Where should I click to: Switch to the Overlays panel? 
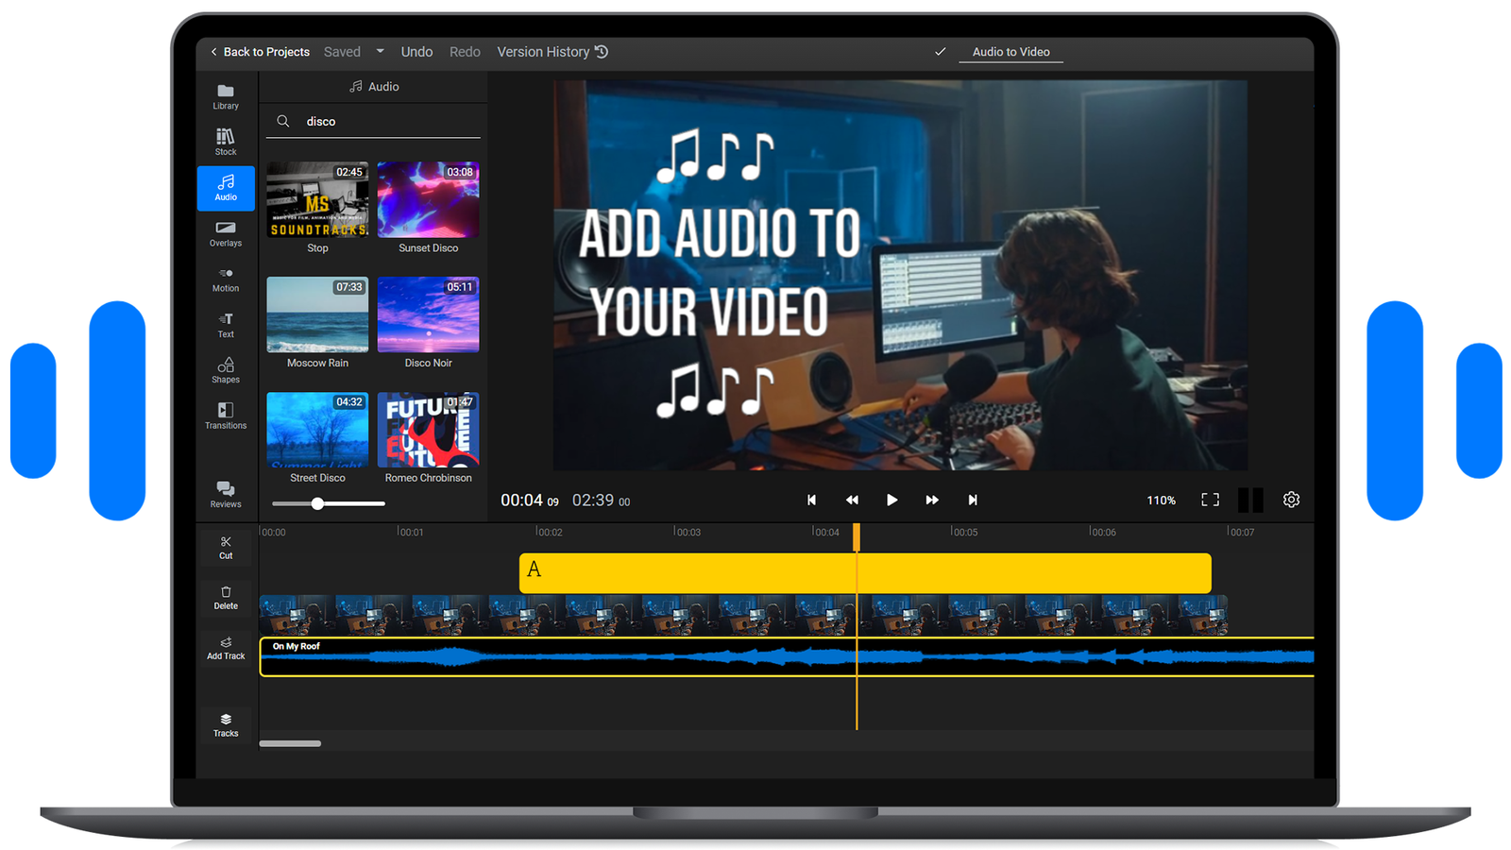click(x=226, y=233)
